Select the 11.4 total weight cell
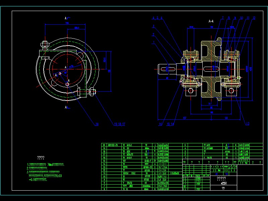Image resolution: width=268 pixels, height=201 pixels. tap(166, 167)
